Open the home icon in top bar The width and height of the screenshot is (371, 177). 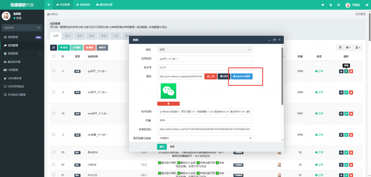323,5
